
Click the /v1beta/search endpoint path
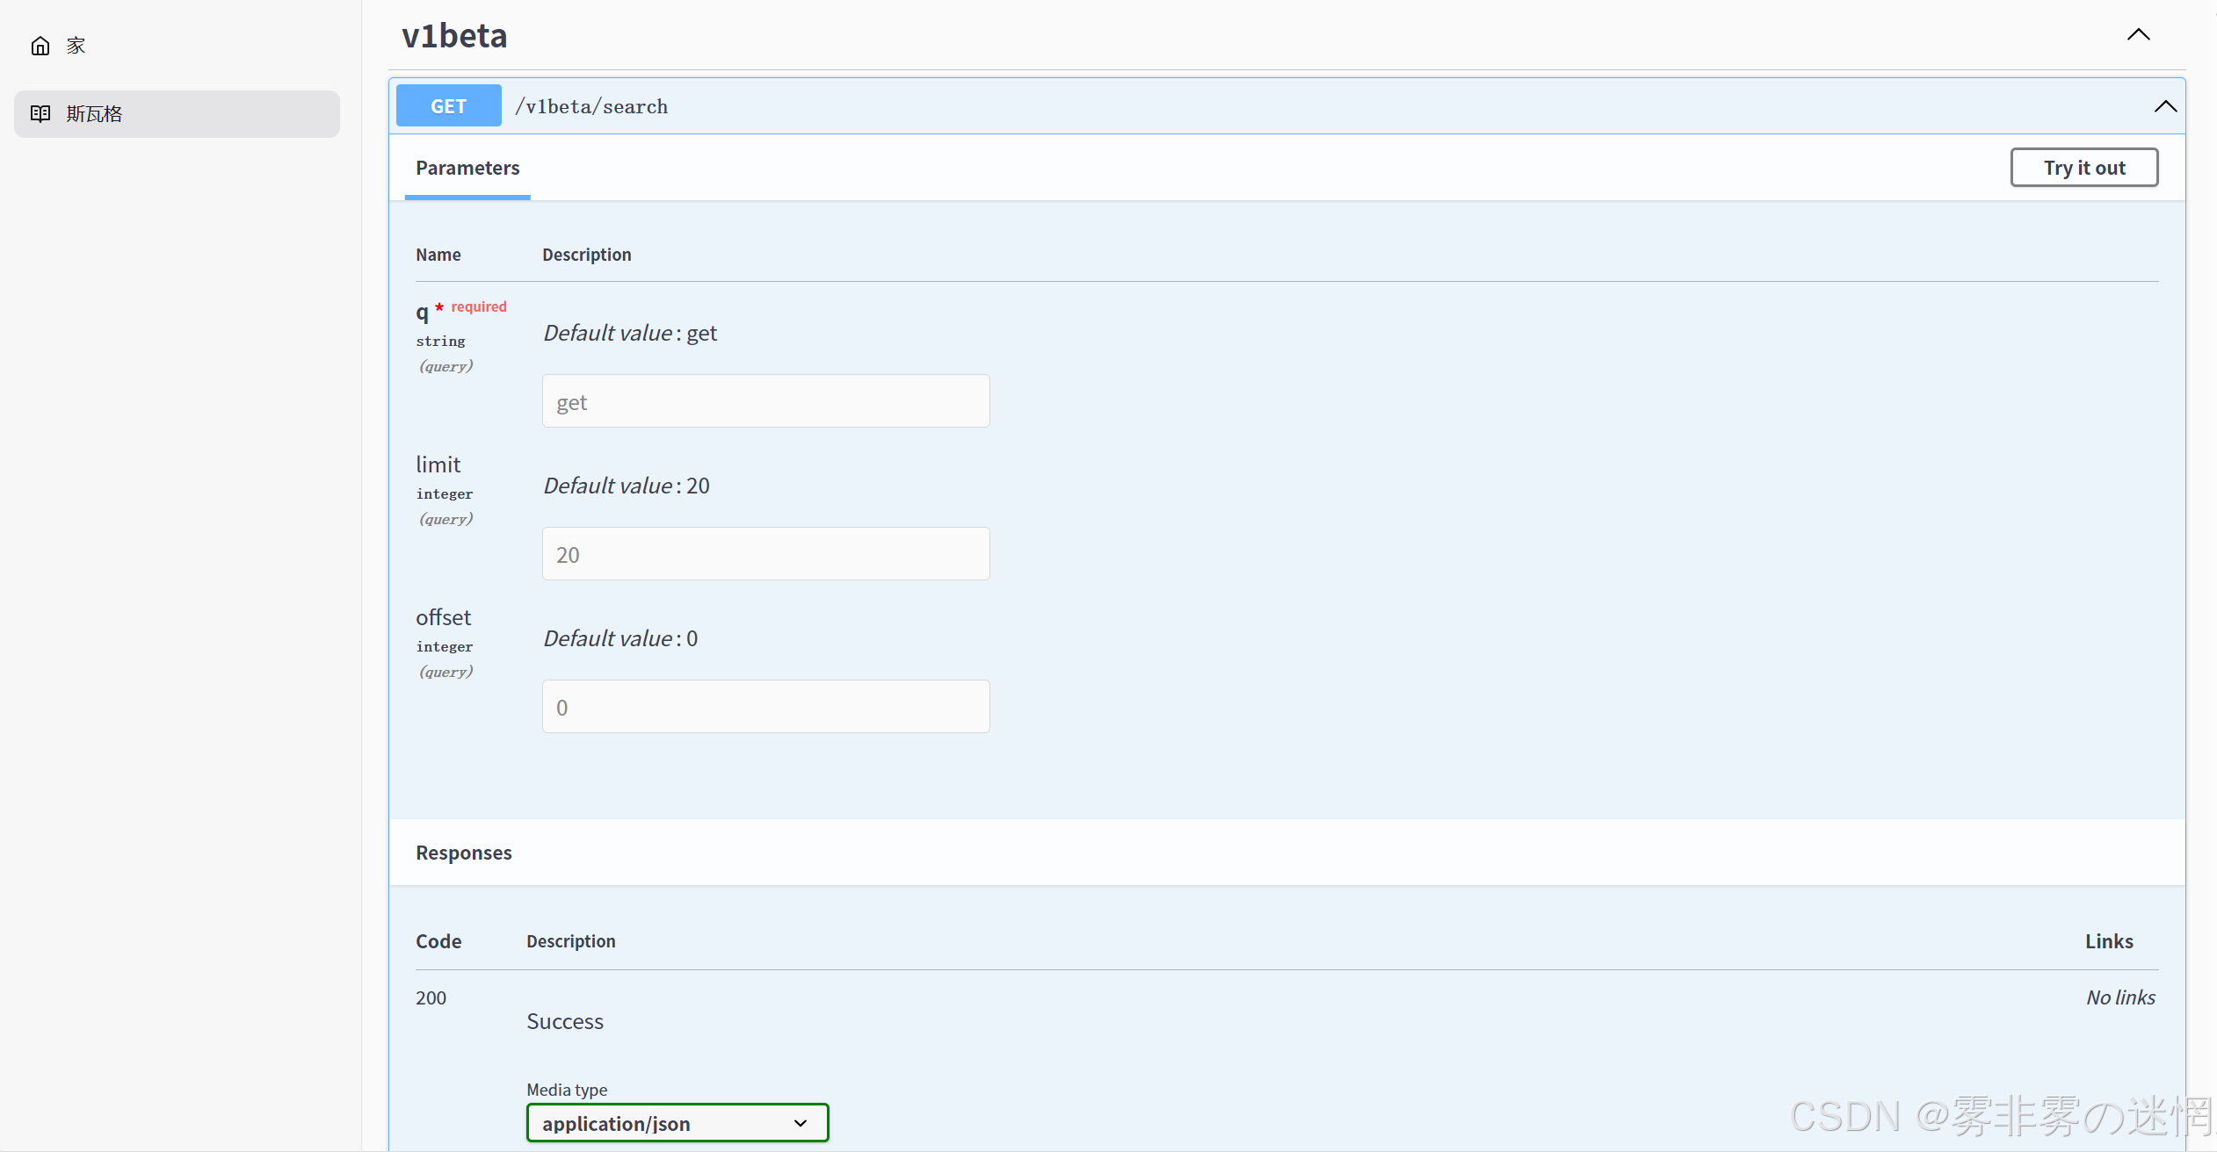coord(591,107)
